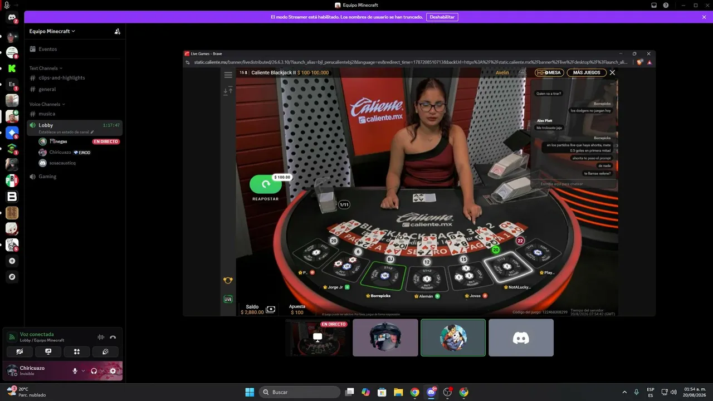Open activities launcher icon
Viewport: 713px width, 401px height.
click(x=77, y=351)
